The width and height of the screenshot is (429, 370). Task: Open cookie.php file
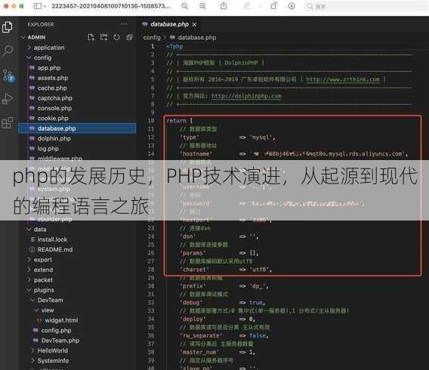click(53, 119)
